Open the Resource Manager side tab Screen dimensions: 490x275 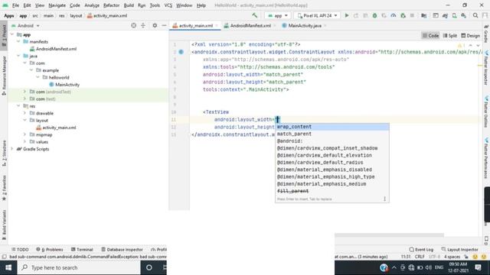[x=4, y=76]
